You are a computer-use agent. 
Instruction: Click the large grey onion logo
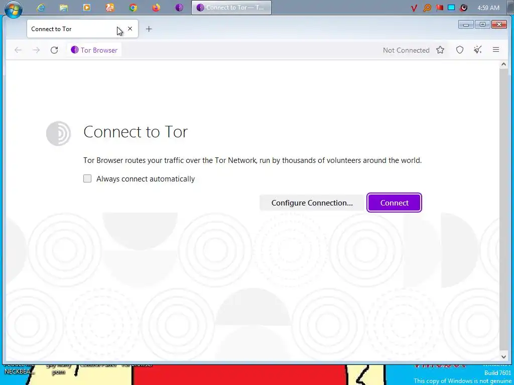pos(58,133)
